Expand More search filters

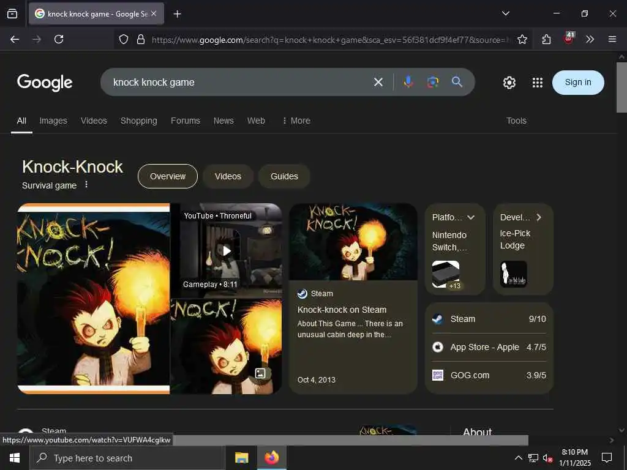(x=296, y=121)
